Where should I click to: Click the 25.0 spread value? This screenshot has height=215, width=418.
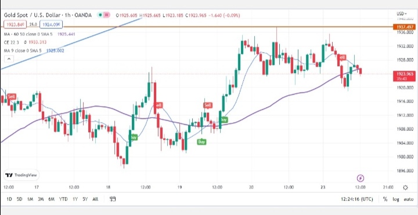click(33, 24)
